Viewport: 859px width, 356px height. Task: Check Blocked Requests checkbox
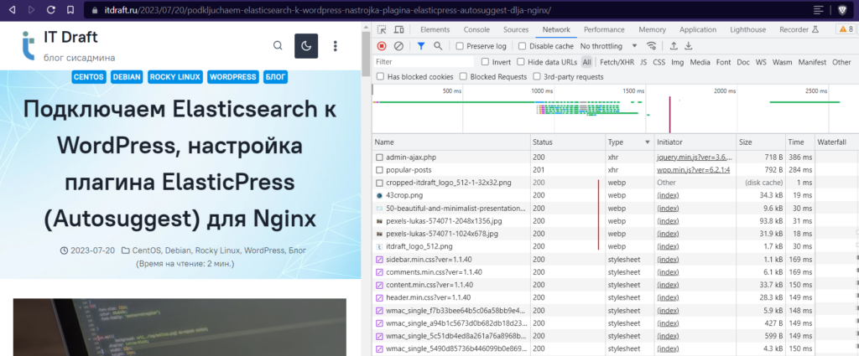(463, 77)
